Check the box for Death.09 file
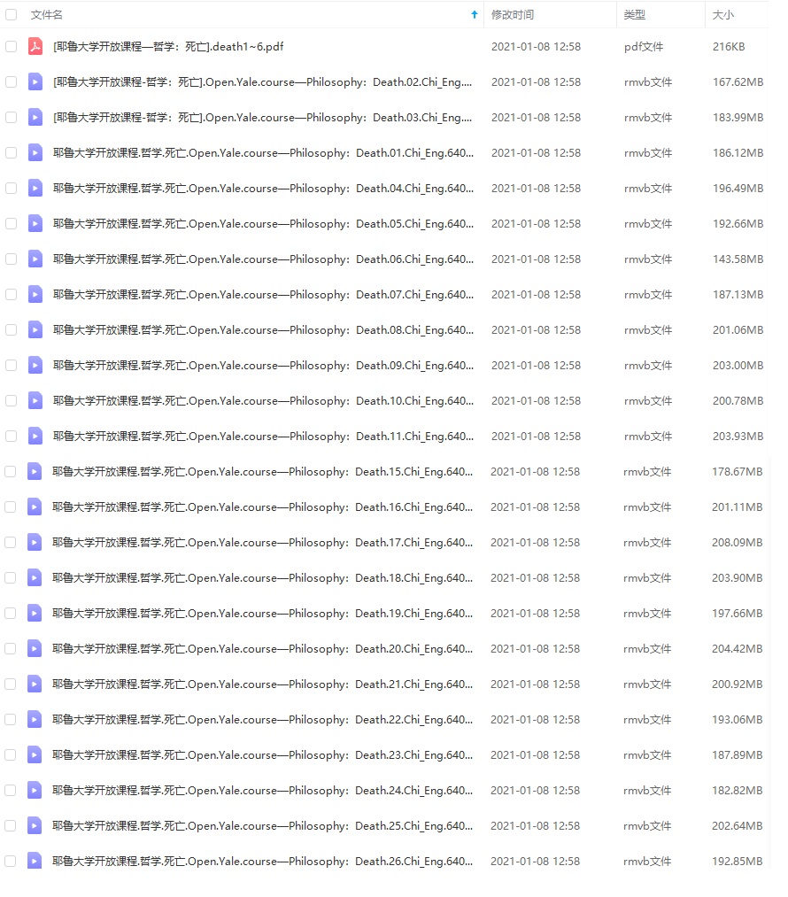 coord(11,366)
